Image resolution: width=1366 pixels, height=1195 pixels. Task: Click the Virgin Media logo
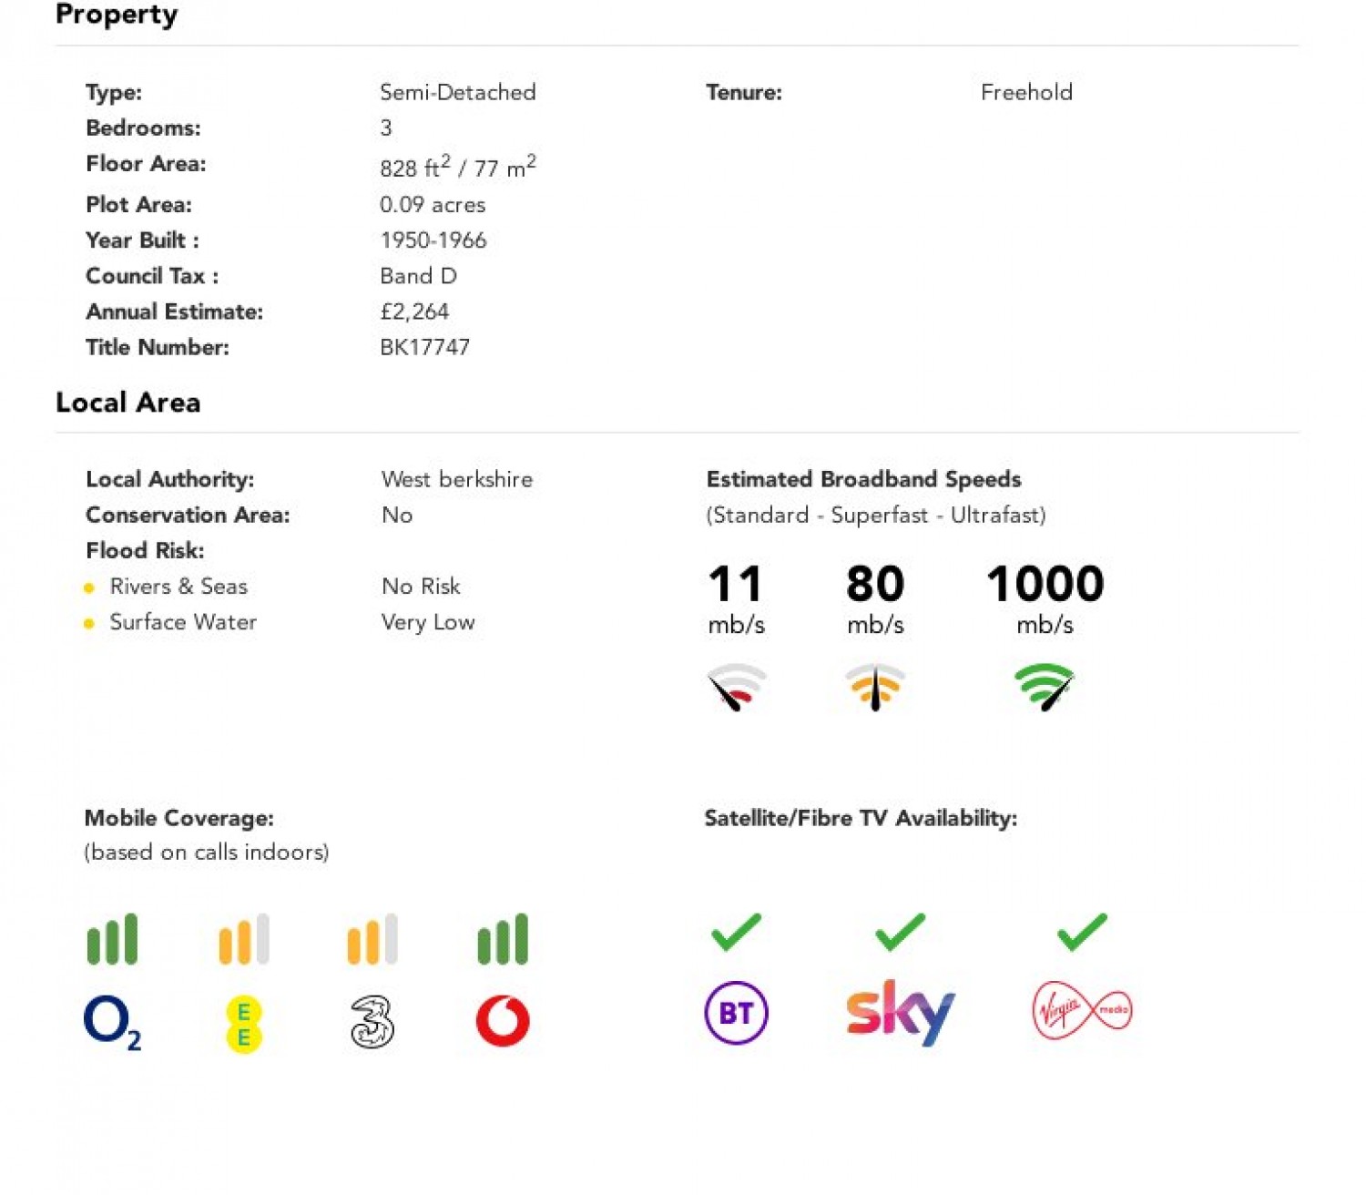[1082, 1010]
